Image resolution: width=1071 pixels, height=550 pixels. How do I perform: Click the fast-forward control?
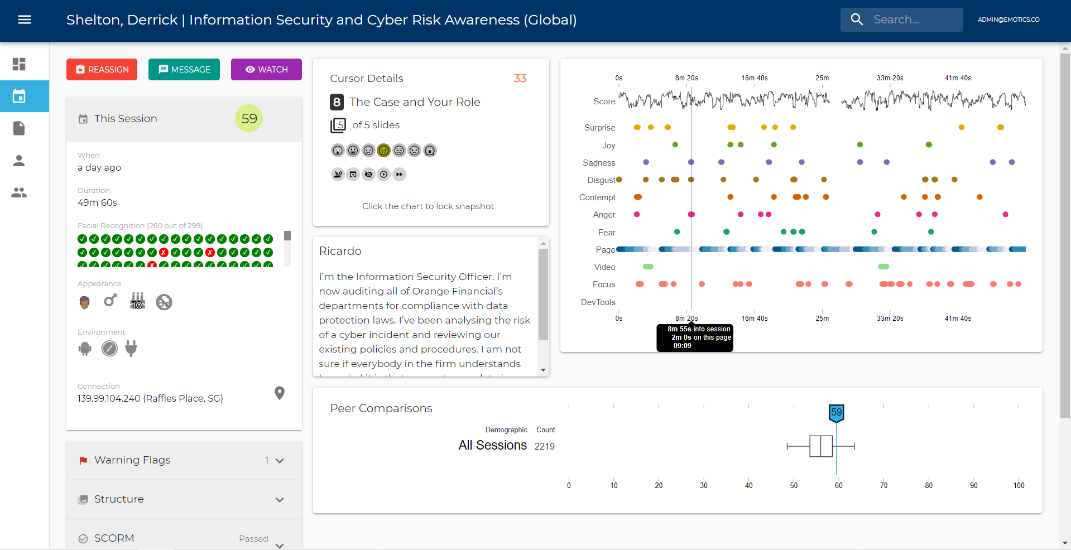point(399,175)
